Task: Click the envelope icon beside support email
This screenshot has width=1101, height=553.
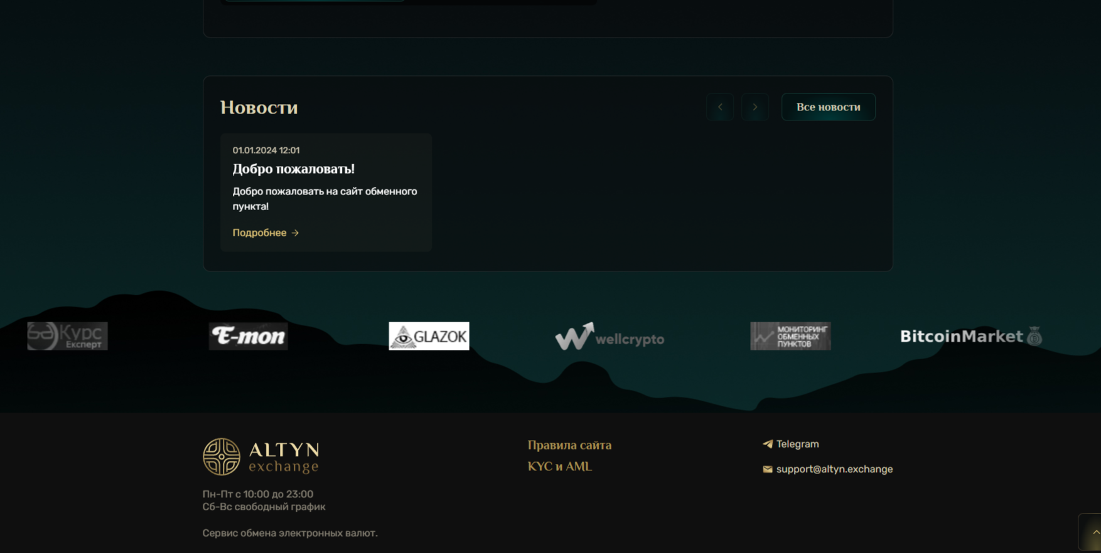Action: pos(768,469)
